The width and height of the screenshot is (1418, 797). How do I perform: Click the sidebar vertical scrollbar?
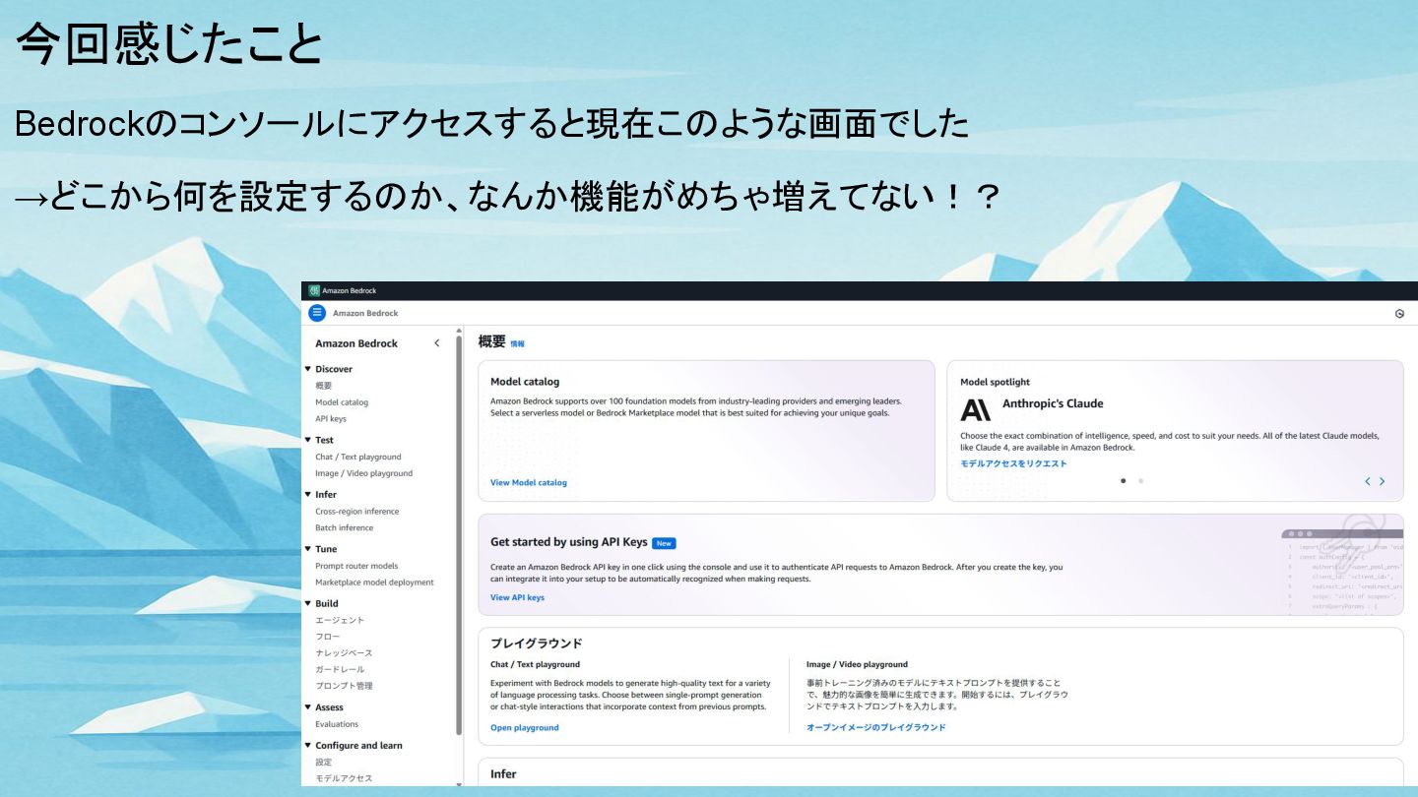coord(459,536)
